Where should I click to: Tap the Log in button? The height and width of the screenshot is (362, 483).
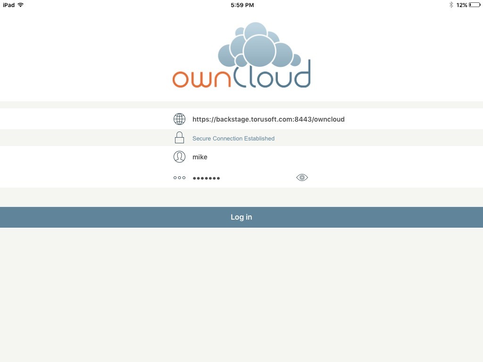click(x=241, y=217)
